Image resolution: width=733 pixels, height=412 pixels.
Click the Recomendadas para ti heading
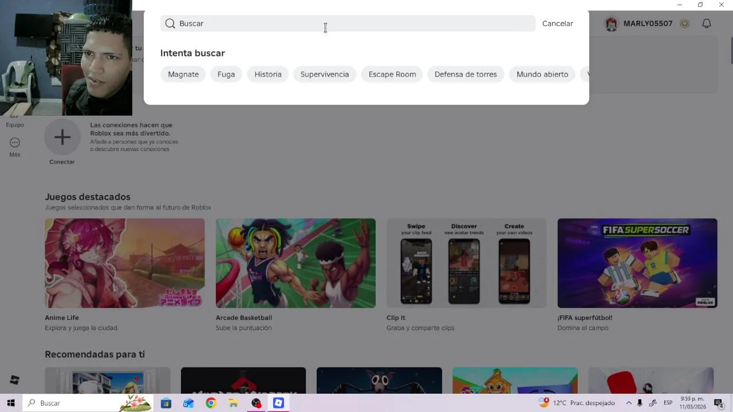click(94, 355)
